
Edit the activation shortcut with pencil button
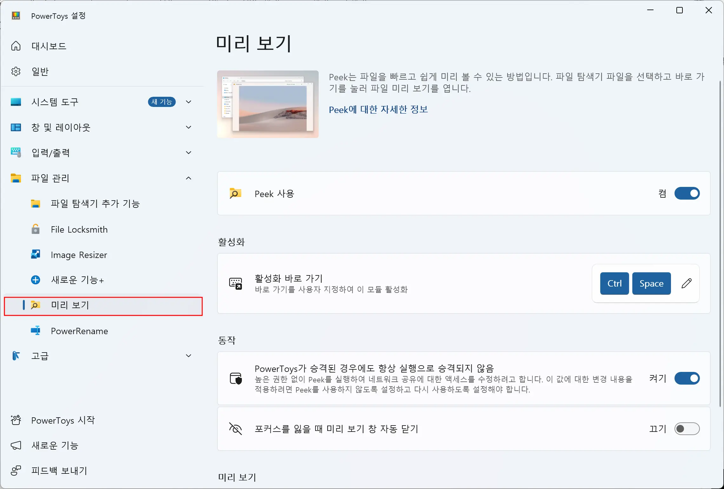point(687,283)
